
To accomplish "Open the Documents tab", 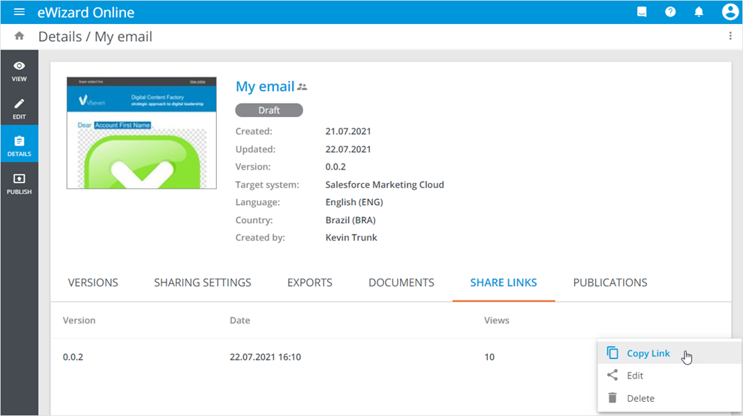I will pyautogui.click(x=401, y=283).
